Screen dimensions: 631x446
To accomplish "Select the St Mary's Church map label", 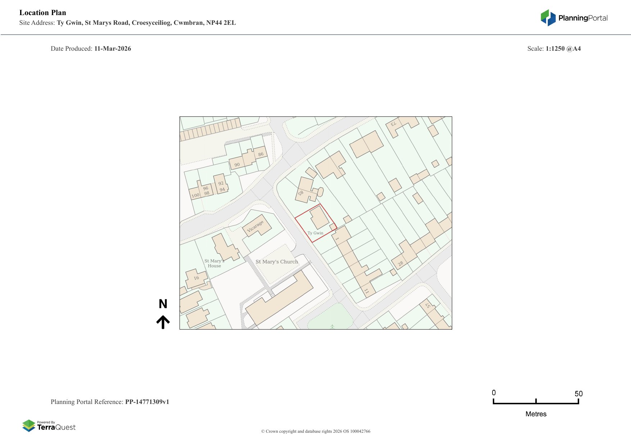I will (277, 262).
